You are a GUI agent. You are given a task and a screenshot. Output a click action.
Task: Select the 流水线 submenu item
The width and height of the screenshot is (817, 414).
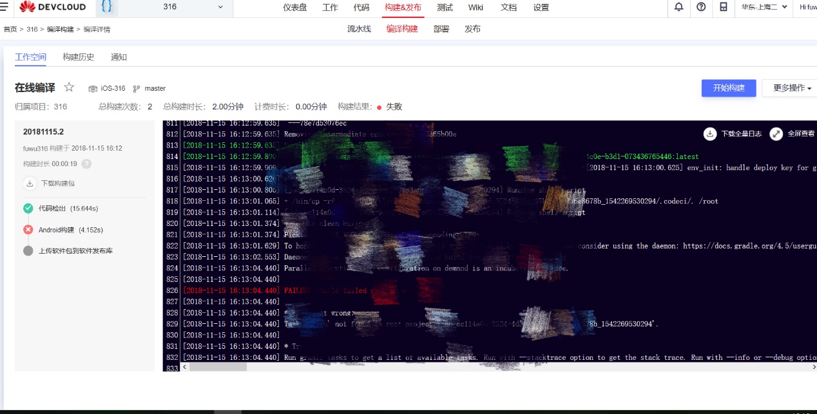pyautogui.click(x=359, y=29)
